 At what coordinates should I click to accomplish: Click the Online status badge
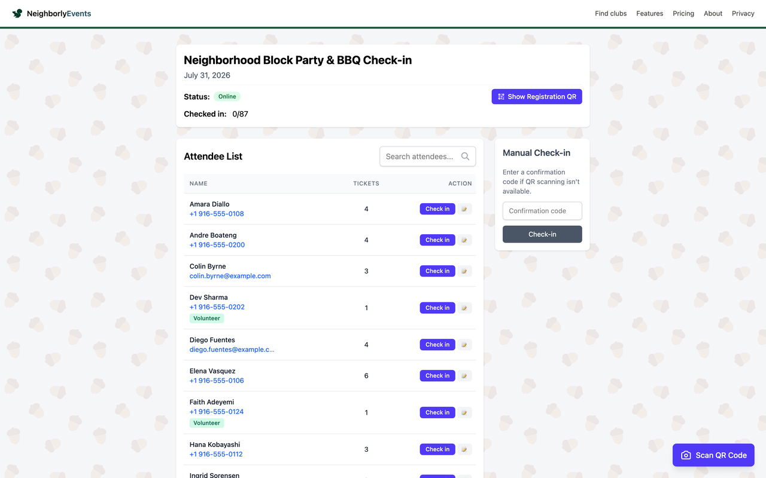[227, 97]
